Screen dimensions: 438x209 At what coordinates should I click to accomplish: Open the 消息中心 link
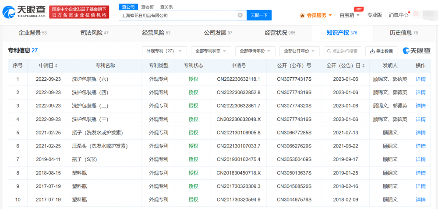click(398, 15)
